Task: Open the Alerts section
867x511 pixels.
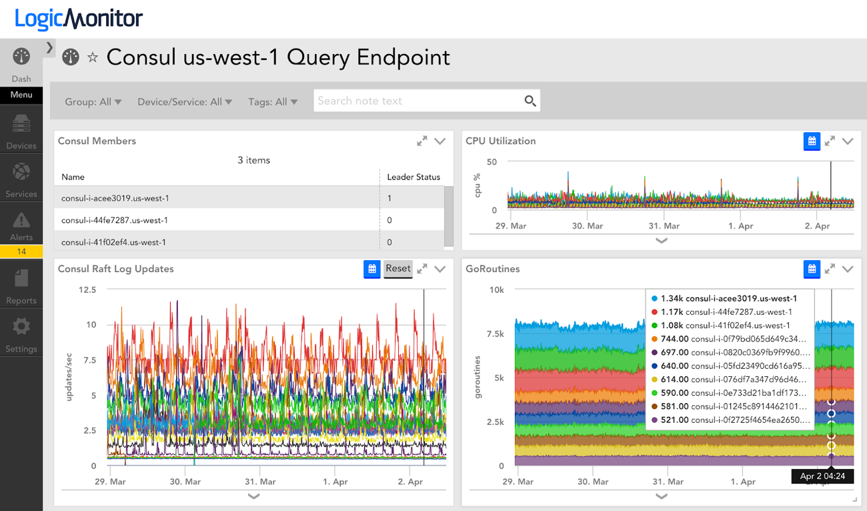Action: [21, 225]
